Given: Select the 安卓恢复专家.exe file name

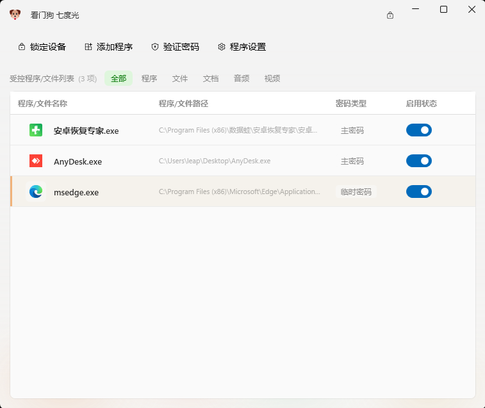Looking at the screenshot, I should (x=86, y=131).
